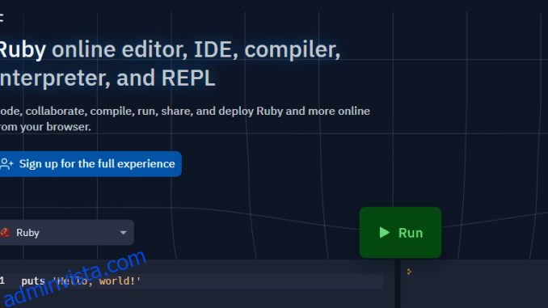Image resolution: width=548 pixels, height=308 pixels.
Task: Click the red Ruby gem logo icon
Action: pyautogui.click(x=5, y=233)
